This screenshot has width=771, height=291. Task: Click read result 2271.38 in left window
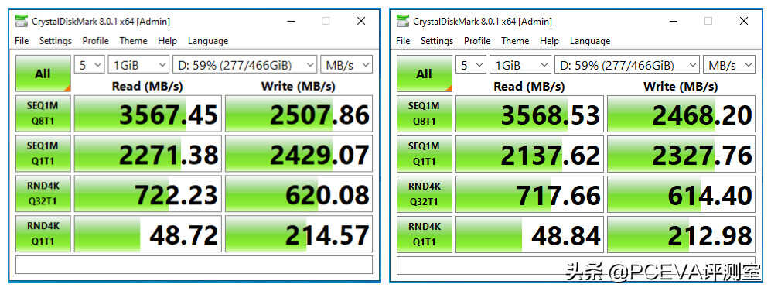pos(148,153)
